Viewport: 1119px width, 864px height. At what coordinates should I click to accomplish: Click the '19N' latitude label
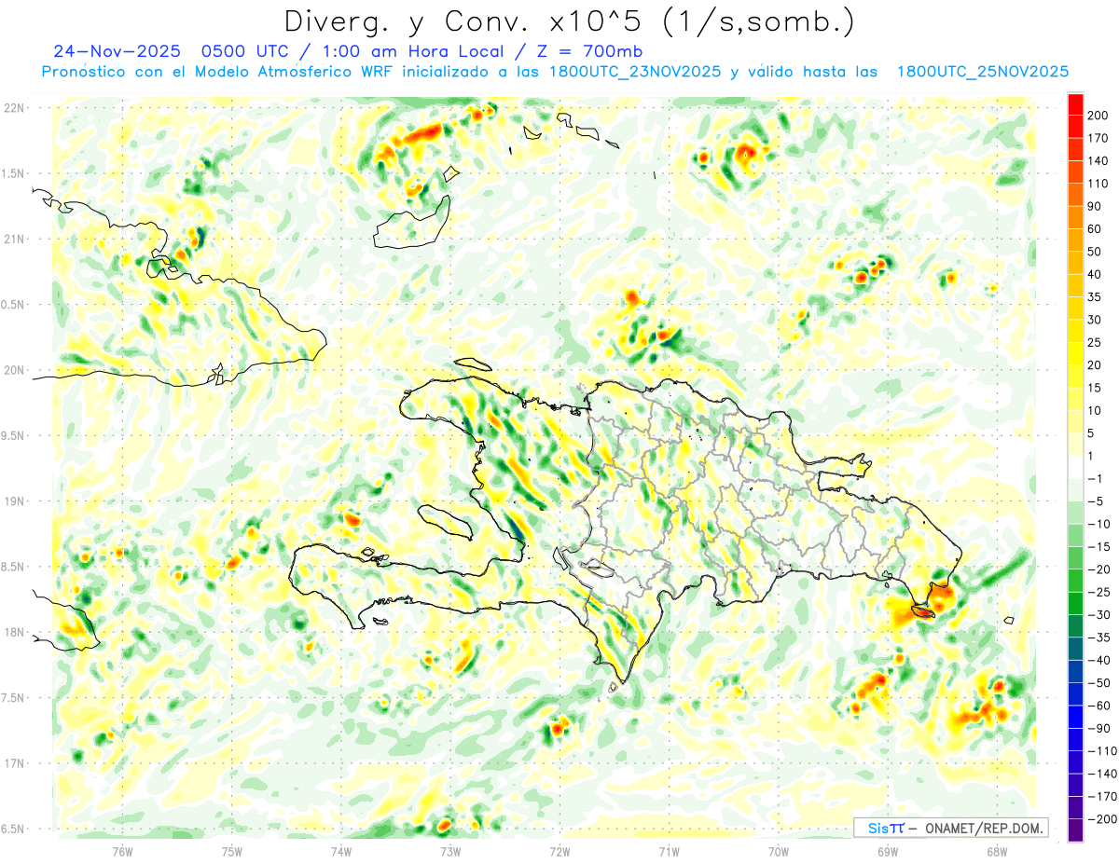[14, 501]
